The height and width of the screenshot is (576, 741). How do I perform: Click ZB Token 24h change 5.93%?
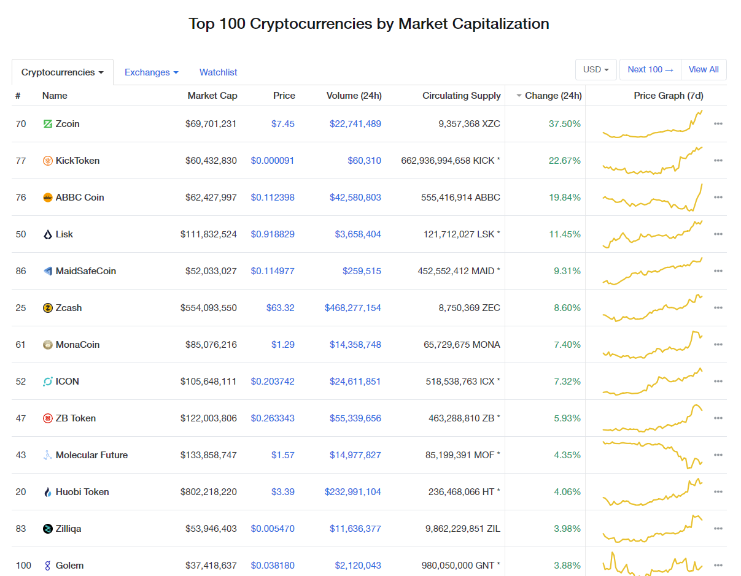(x=567, y=418)
